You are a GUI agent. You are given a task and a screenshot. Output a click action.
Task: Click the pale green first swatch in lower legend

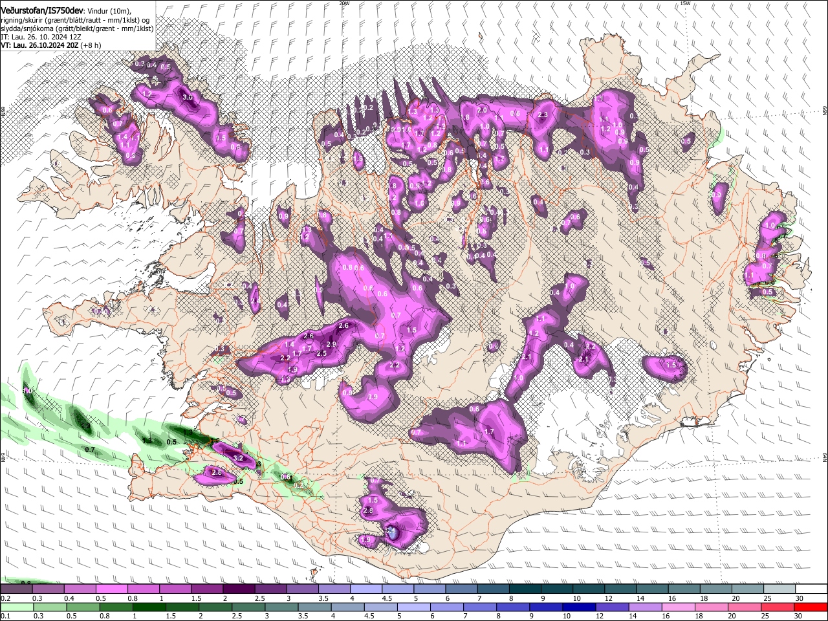16,607
